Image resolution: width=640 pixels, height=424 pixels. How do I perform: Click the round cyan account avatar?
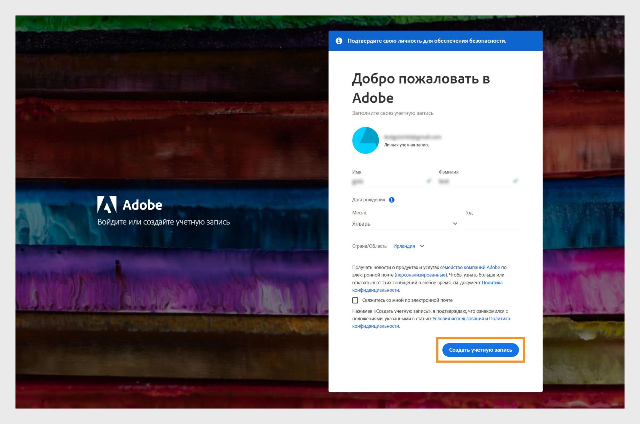tap(365, 140)
